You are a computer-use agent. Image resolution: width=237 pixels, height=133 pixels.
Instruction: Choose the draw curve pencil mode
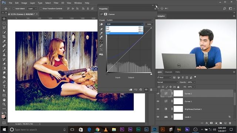pos(101,45)
